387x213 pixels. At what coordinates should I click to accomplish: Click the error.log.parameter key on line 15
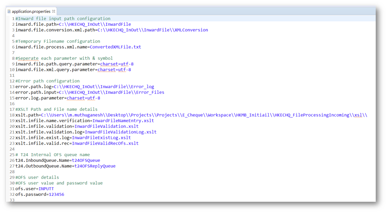[x=40, y=98]
